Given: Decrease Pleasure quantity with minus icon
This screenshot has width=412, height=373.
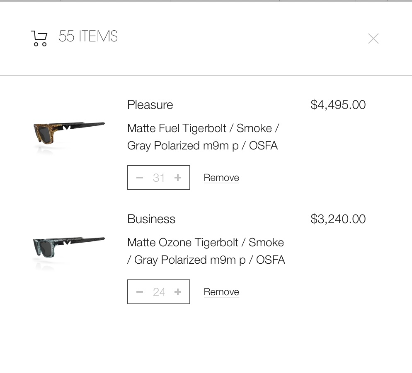Looking at the screenshot, I should [x=140, y=178].
